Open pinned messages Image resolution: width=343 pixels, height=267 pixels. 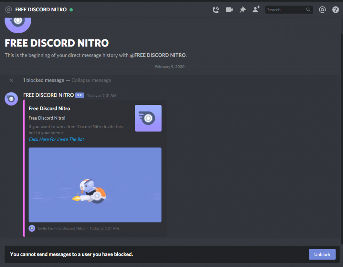(243, 10)
